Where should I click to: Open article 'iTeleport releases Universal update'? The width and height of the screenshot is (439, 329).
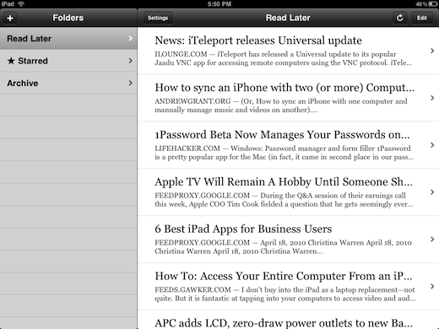point(288,51)
